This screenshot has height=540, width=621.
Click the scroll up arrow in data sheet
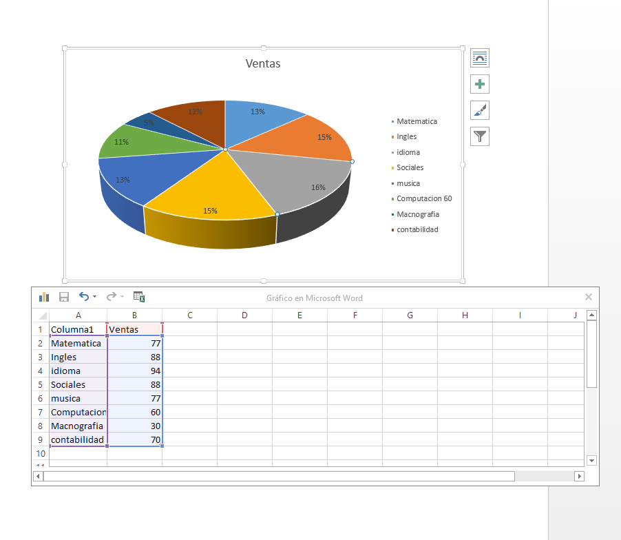tap(591, 315)
